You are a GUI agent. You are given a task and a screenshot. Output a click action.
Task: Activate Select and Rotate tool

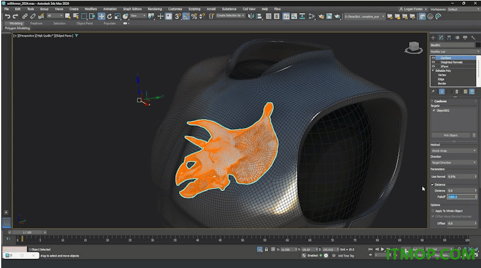pyautogui.click(x=109, y=16)
